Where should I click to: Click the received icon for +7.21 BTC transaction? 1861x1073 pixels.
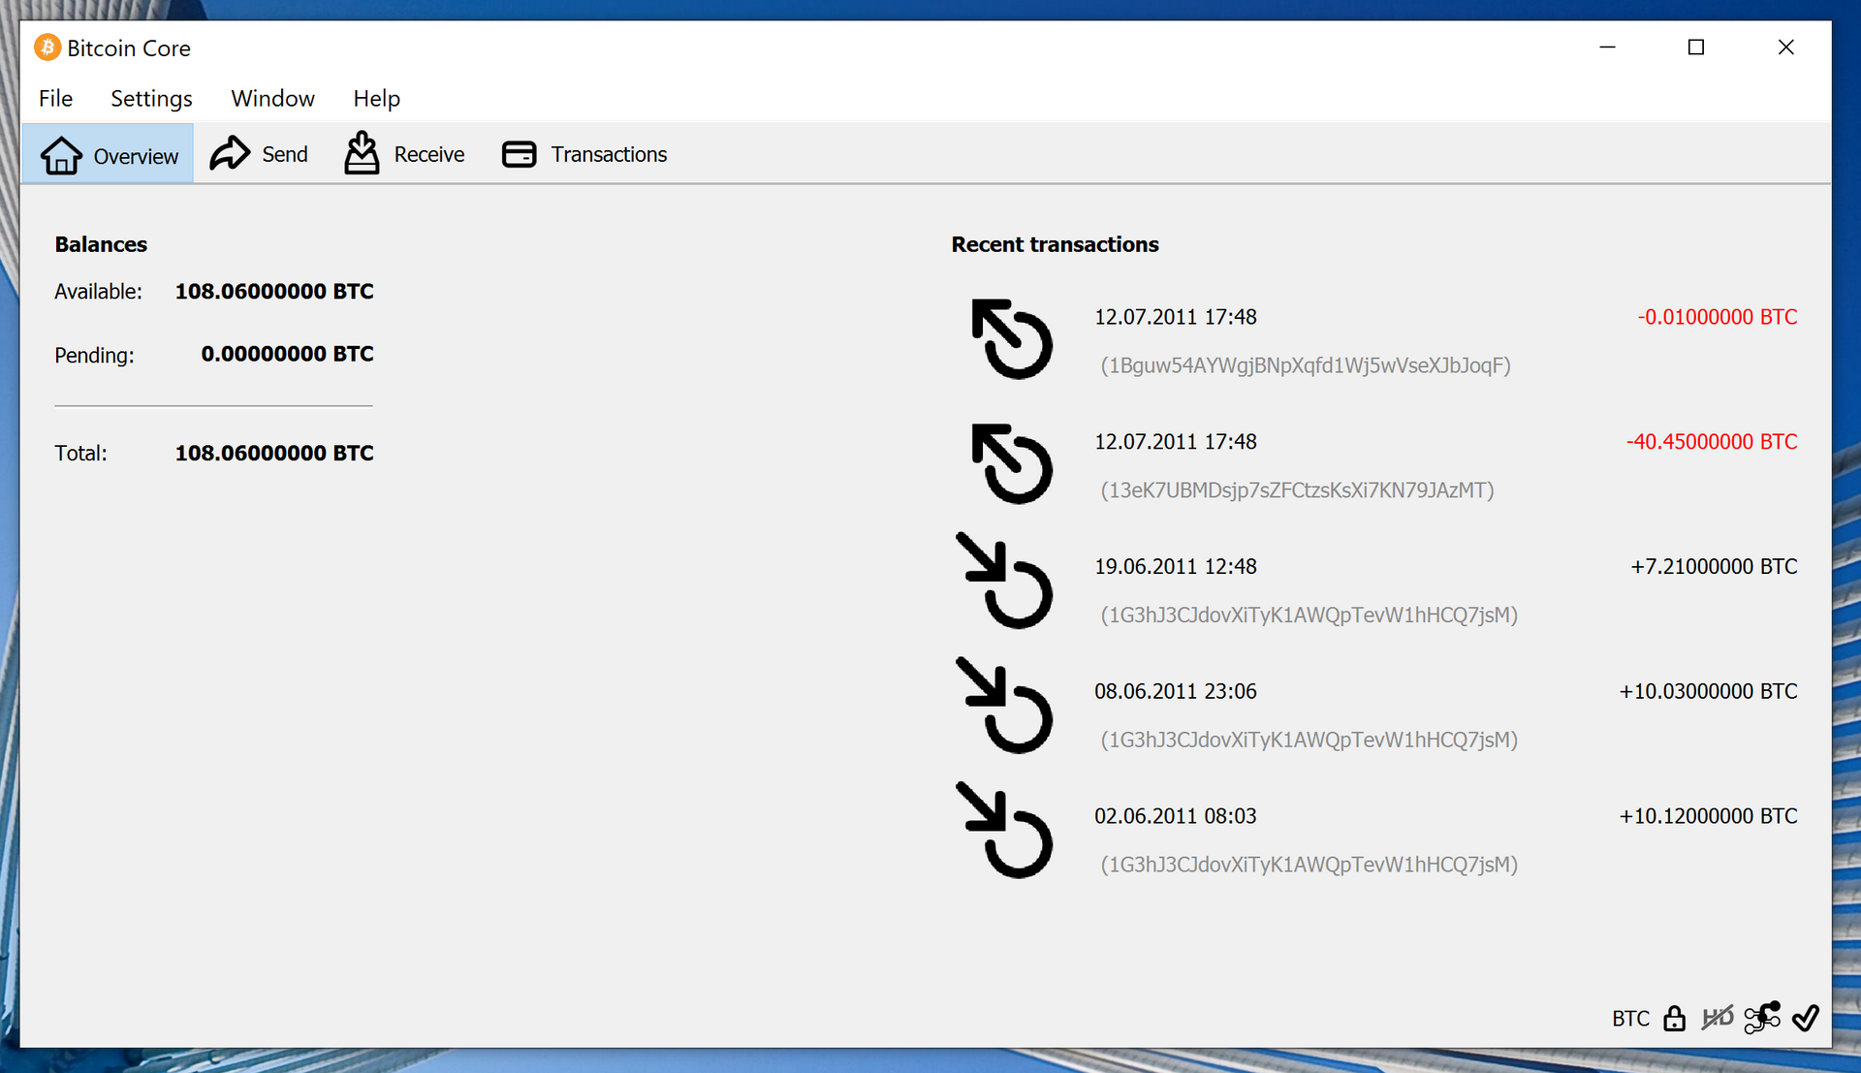click(1005, 582)
